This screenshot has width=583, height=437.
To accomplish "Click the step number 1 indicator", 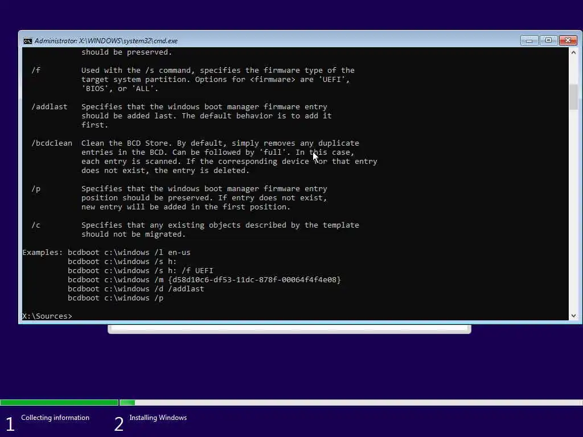I will (10, 424).
